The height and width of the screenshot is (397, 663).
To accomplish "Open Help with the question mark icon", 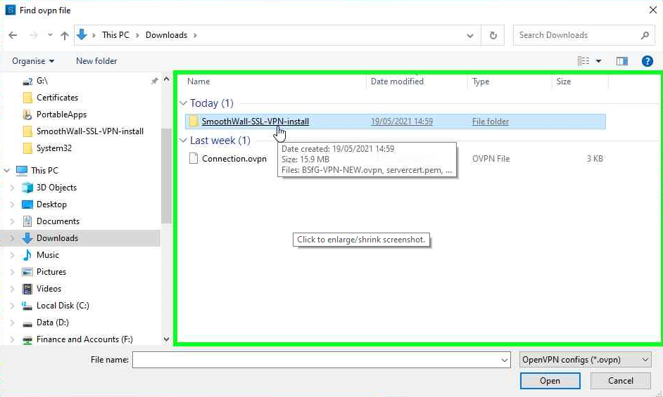I will 647,61.
